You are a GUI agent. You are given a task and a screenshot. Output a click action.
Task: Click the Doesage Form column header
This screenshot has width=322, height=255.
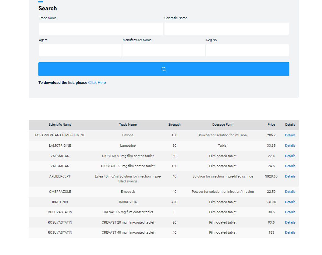pyautogui.click(x=223, y=124)
